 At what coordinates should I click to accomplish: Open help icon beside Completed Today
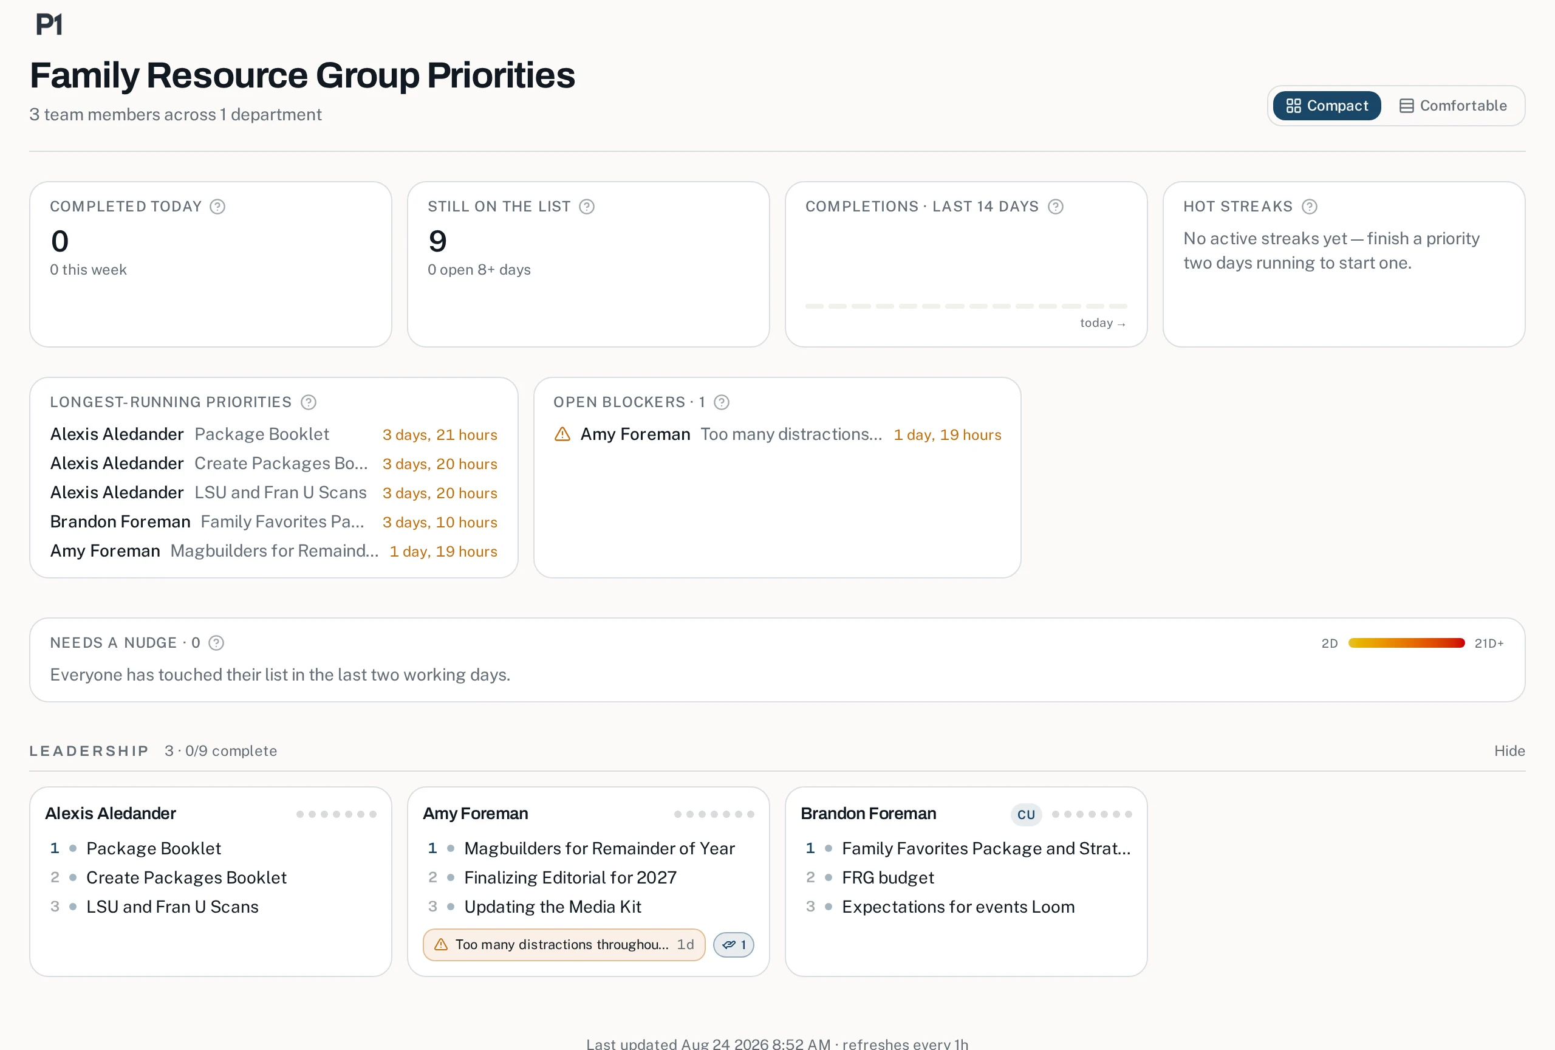point(217,207)
